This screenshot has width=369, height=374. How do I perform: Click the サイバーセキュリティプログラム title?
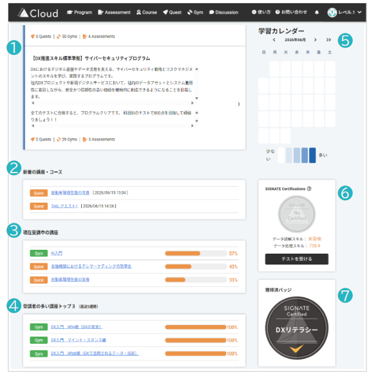pyautogui.click(x=91, y=58)
